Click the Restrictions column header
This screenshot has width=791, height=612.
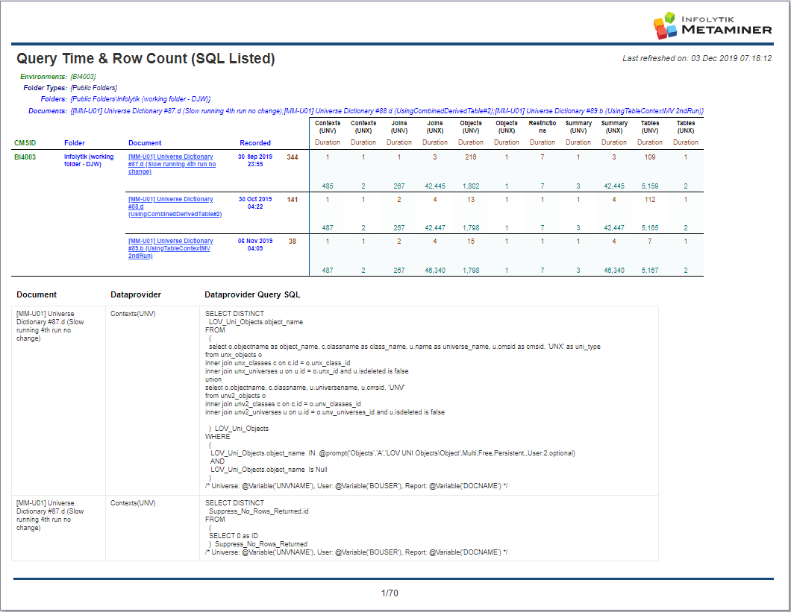coord(543,127)
